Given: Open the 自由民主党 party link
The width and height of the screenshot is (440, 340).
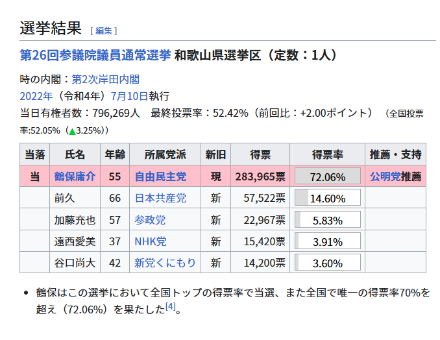Looking at the screenshot, I should coord(160,176).
